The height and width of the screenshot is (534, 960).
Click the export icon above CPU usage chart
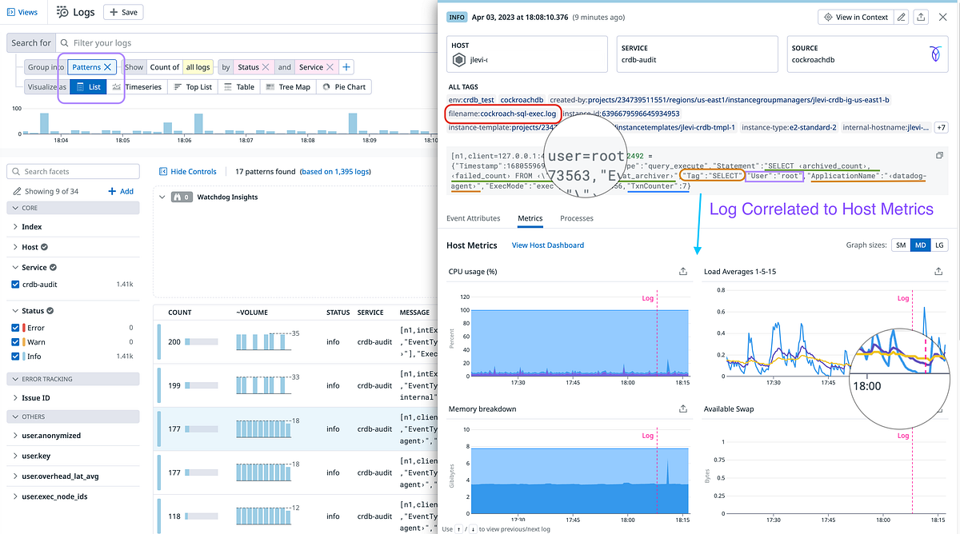[x=682, y=273]
